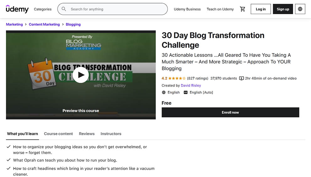Open the Udemy logo homepage
This screenshot has height=177, width=311.
tap(17, 9)
